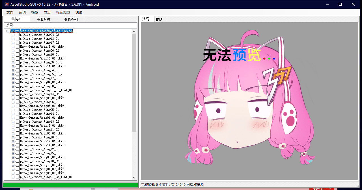Screen dimensions: 362x190
Task: Close the AssetStudioGUI window
Action: click(353, 4)
